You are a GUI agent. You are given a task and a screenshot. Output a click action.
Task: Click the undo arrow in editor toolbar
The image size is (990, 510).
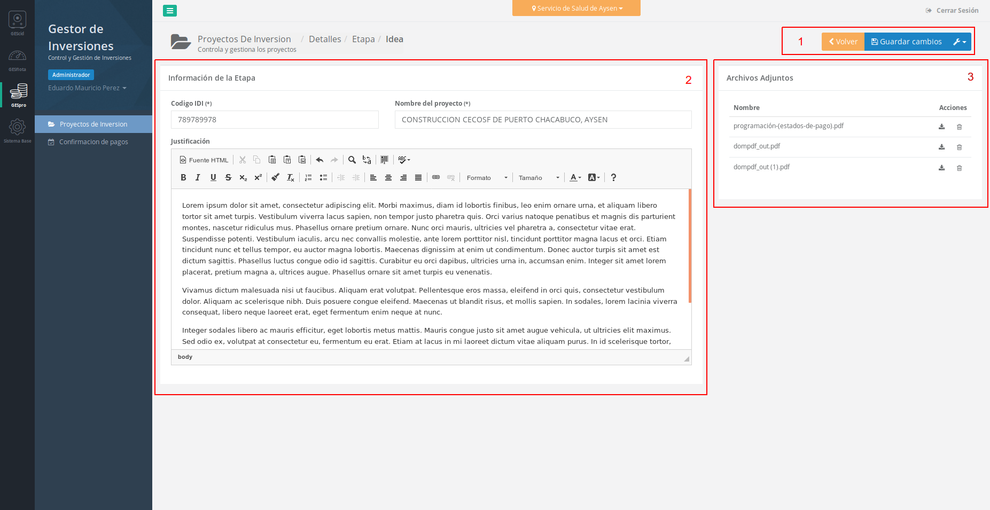(x=319, y=160)
